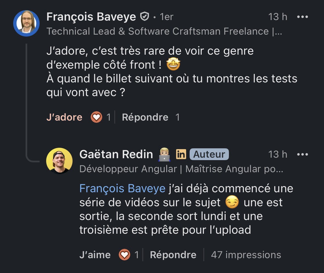
Task: Click the red heart reaction icon on François's comment
Action: [x=96, y=117]
